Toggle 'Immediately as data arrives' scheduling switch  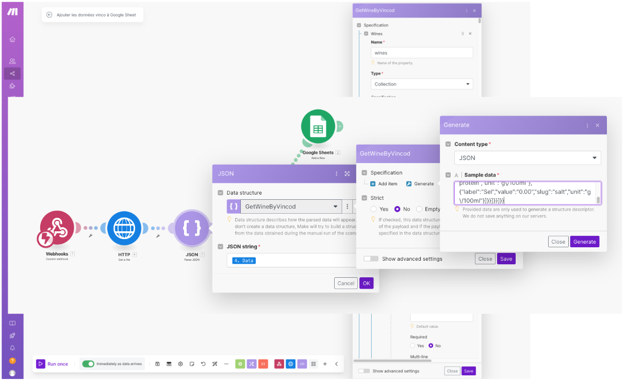pos(88,364)
